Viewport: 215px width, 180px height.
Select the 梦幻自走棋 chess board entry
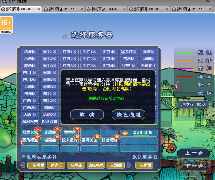coord(139,133)
